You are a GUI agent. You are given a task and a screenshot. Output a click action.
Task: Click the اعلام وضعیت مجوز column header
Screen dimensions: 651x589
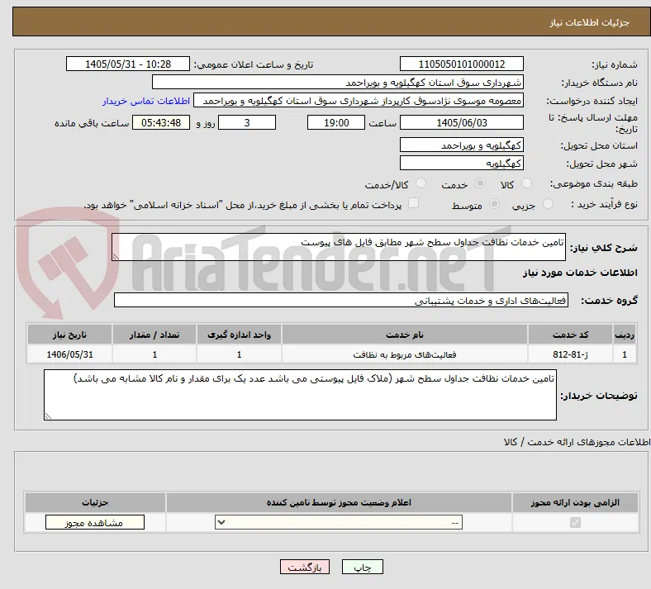339,502
